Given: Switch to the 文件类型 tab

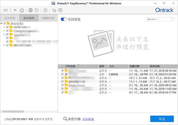Looking at the screenshot, I should point(10,18).
